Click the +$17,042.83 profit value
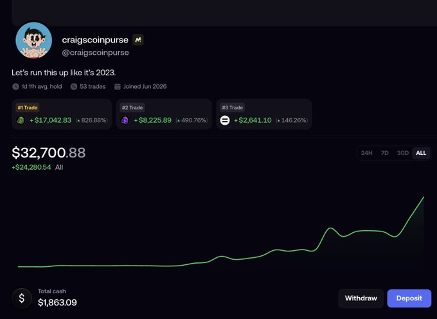This screenshot has height=319, width=437. tap(50, 120)
